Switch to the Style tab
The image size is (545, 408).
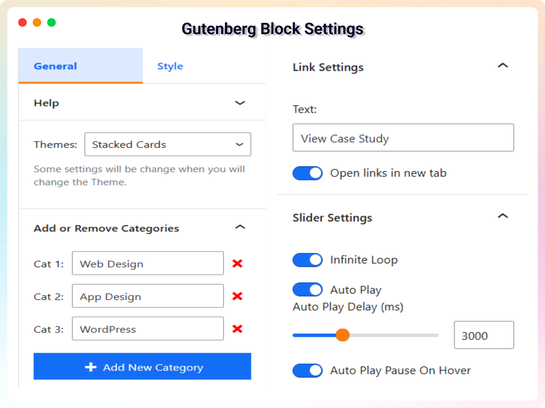(x=170, y=66)
